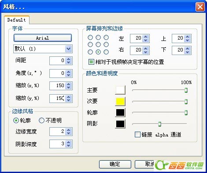The width and height of the screenshot is (207, 173).
Task: Click the 取消 cancel button
Action: [144, 164]
